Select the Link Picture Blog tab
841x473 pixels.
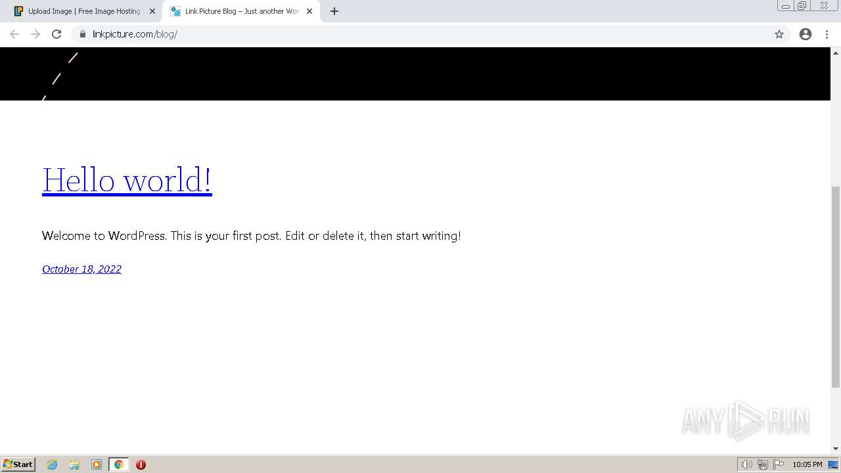241,11
